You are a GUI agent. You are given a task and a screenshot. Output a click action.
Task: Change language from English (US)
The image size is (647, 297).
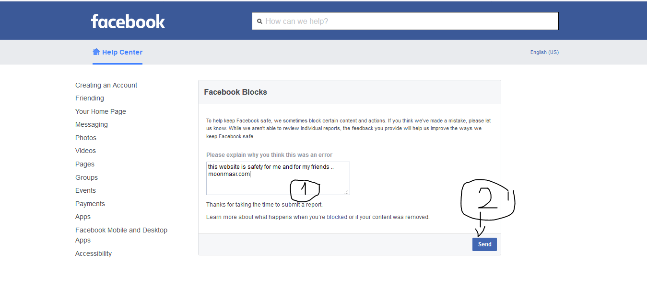pyautogui.click(x=544, y=52)
